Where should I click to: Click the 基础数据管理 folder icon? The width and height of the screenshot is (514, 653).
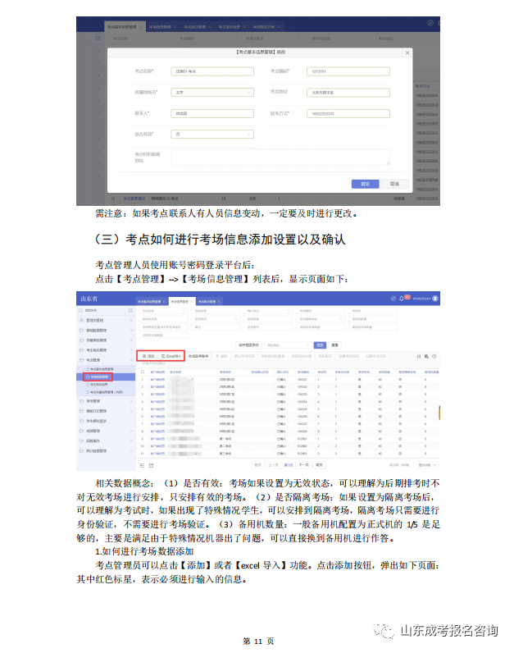coord(81,331)
